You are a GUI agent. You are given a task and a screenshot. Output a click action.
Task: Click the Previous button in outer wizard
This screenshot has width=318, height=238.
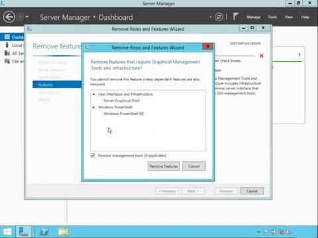167,191
